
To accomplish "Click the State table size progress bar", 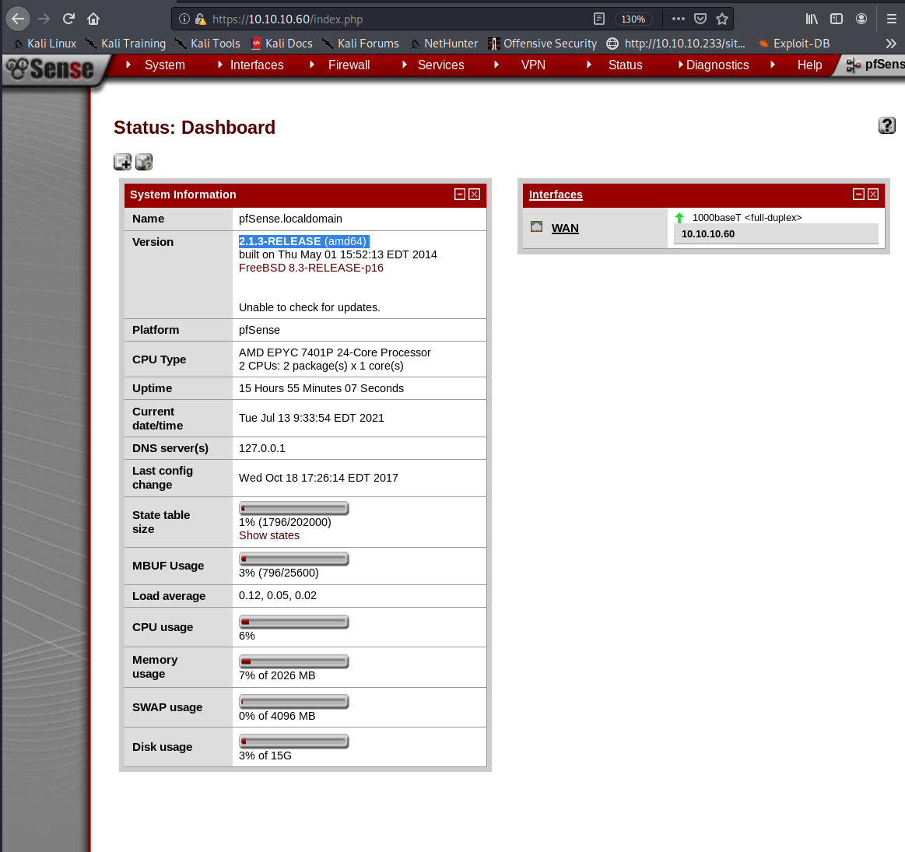I will (x=294, y=509).
